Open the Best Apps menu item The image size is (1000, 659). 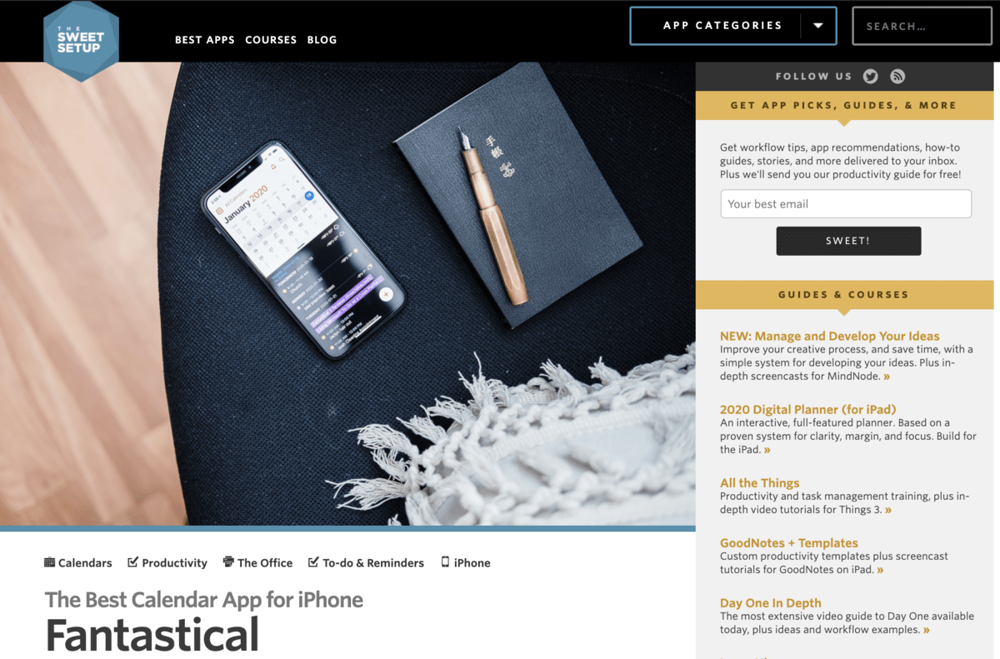click(205, 40)
